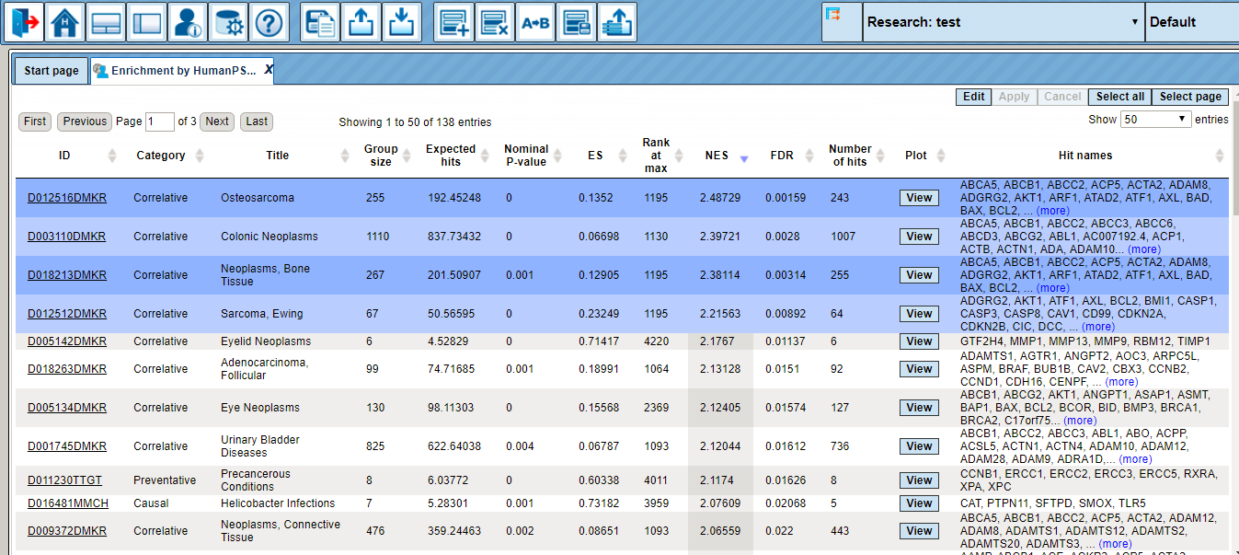Sort by Expected hits column arrows
Viewport: 1239px width, 555px height.
coord(487,156)
